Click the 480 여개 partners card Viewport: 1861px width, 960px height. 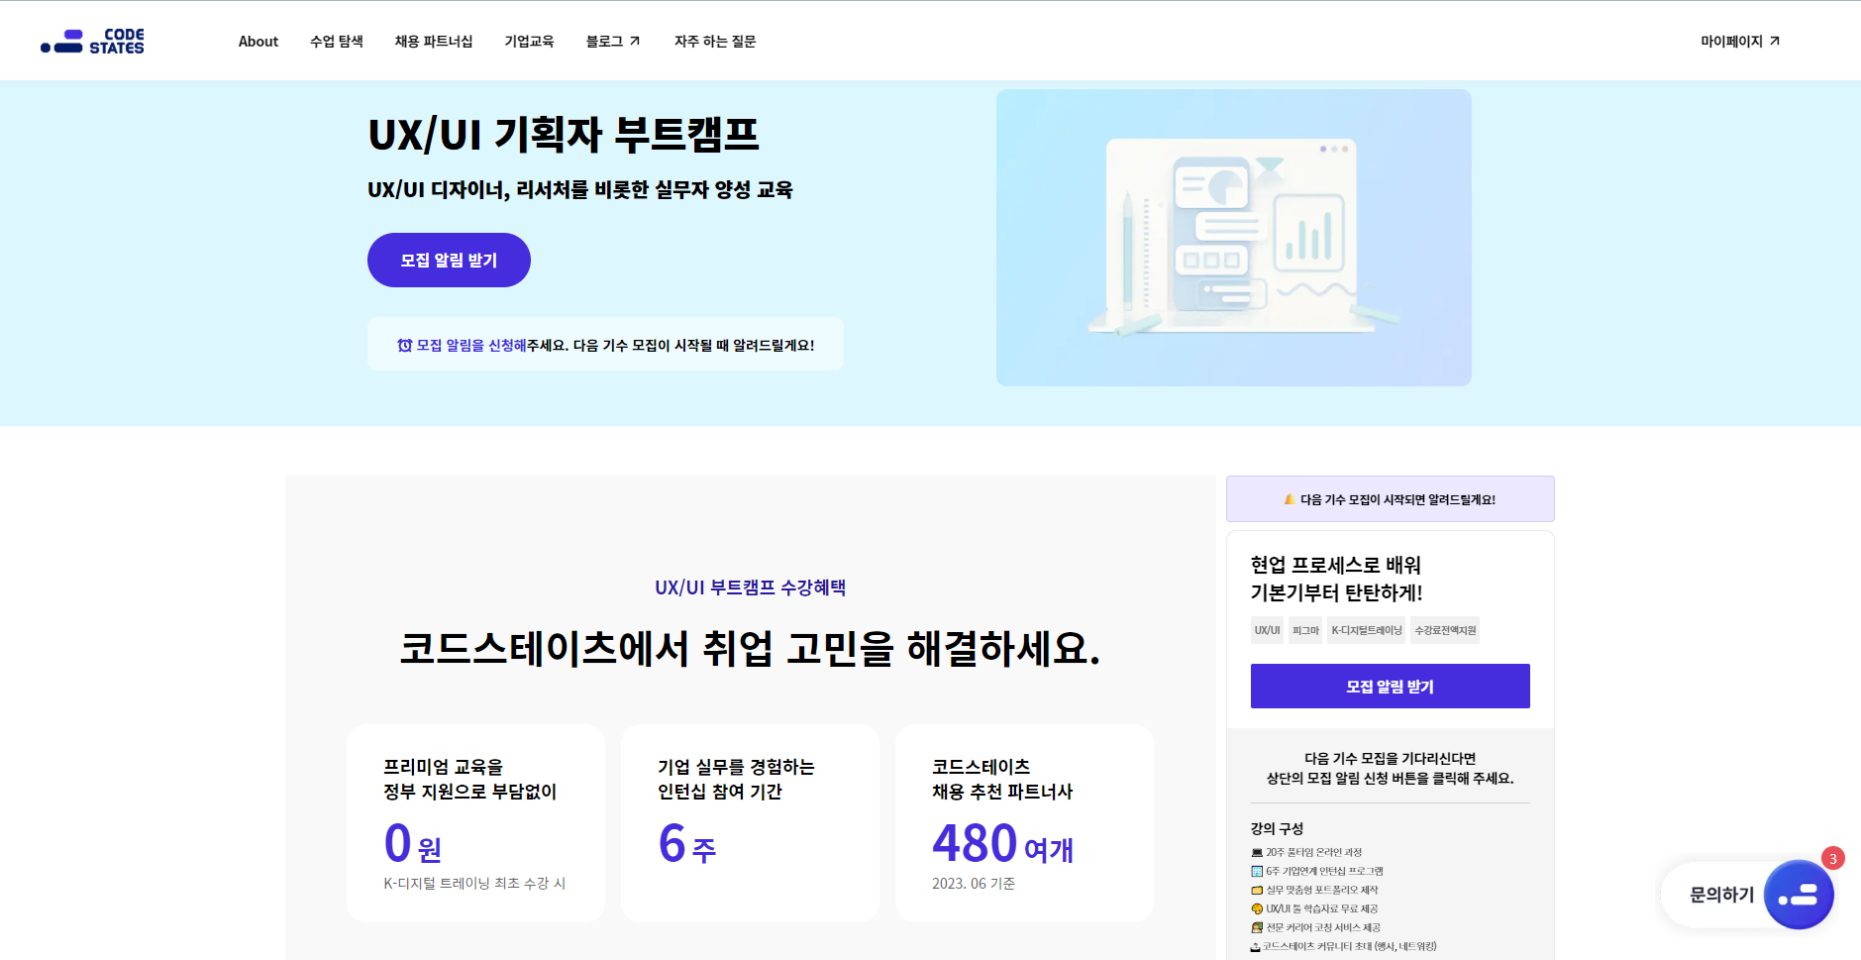(x=1024, y=823)
